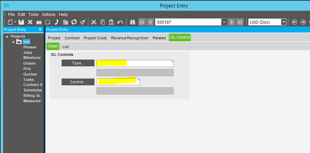This screenshot has height=153, width=310.
Task: Go to first record navigation button
Action: pyautogui.click(x=141, y=22)
